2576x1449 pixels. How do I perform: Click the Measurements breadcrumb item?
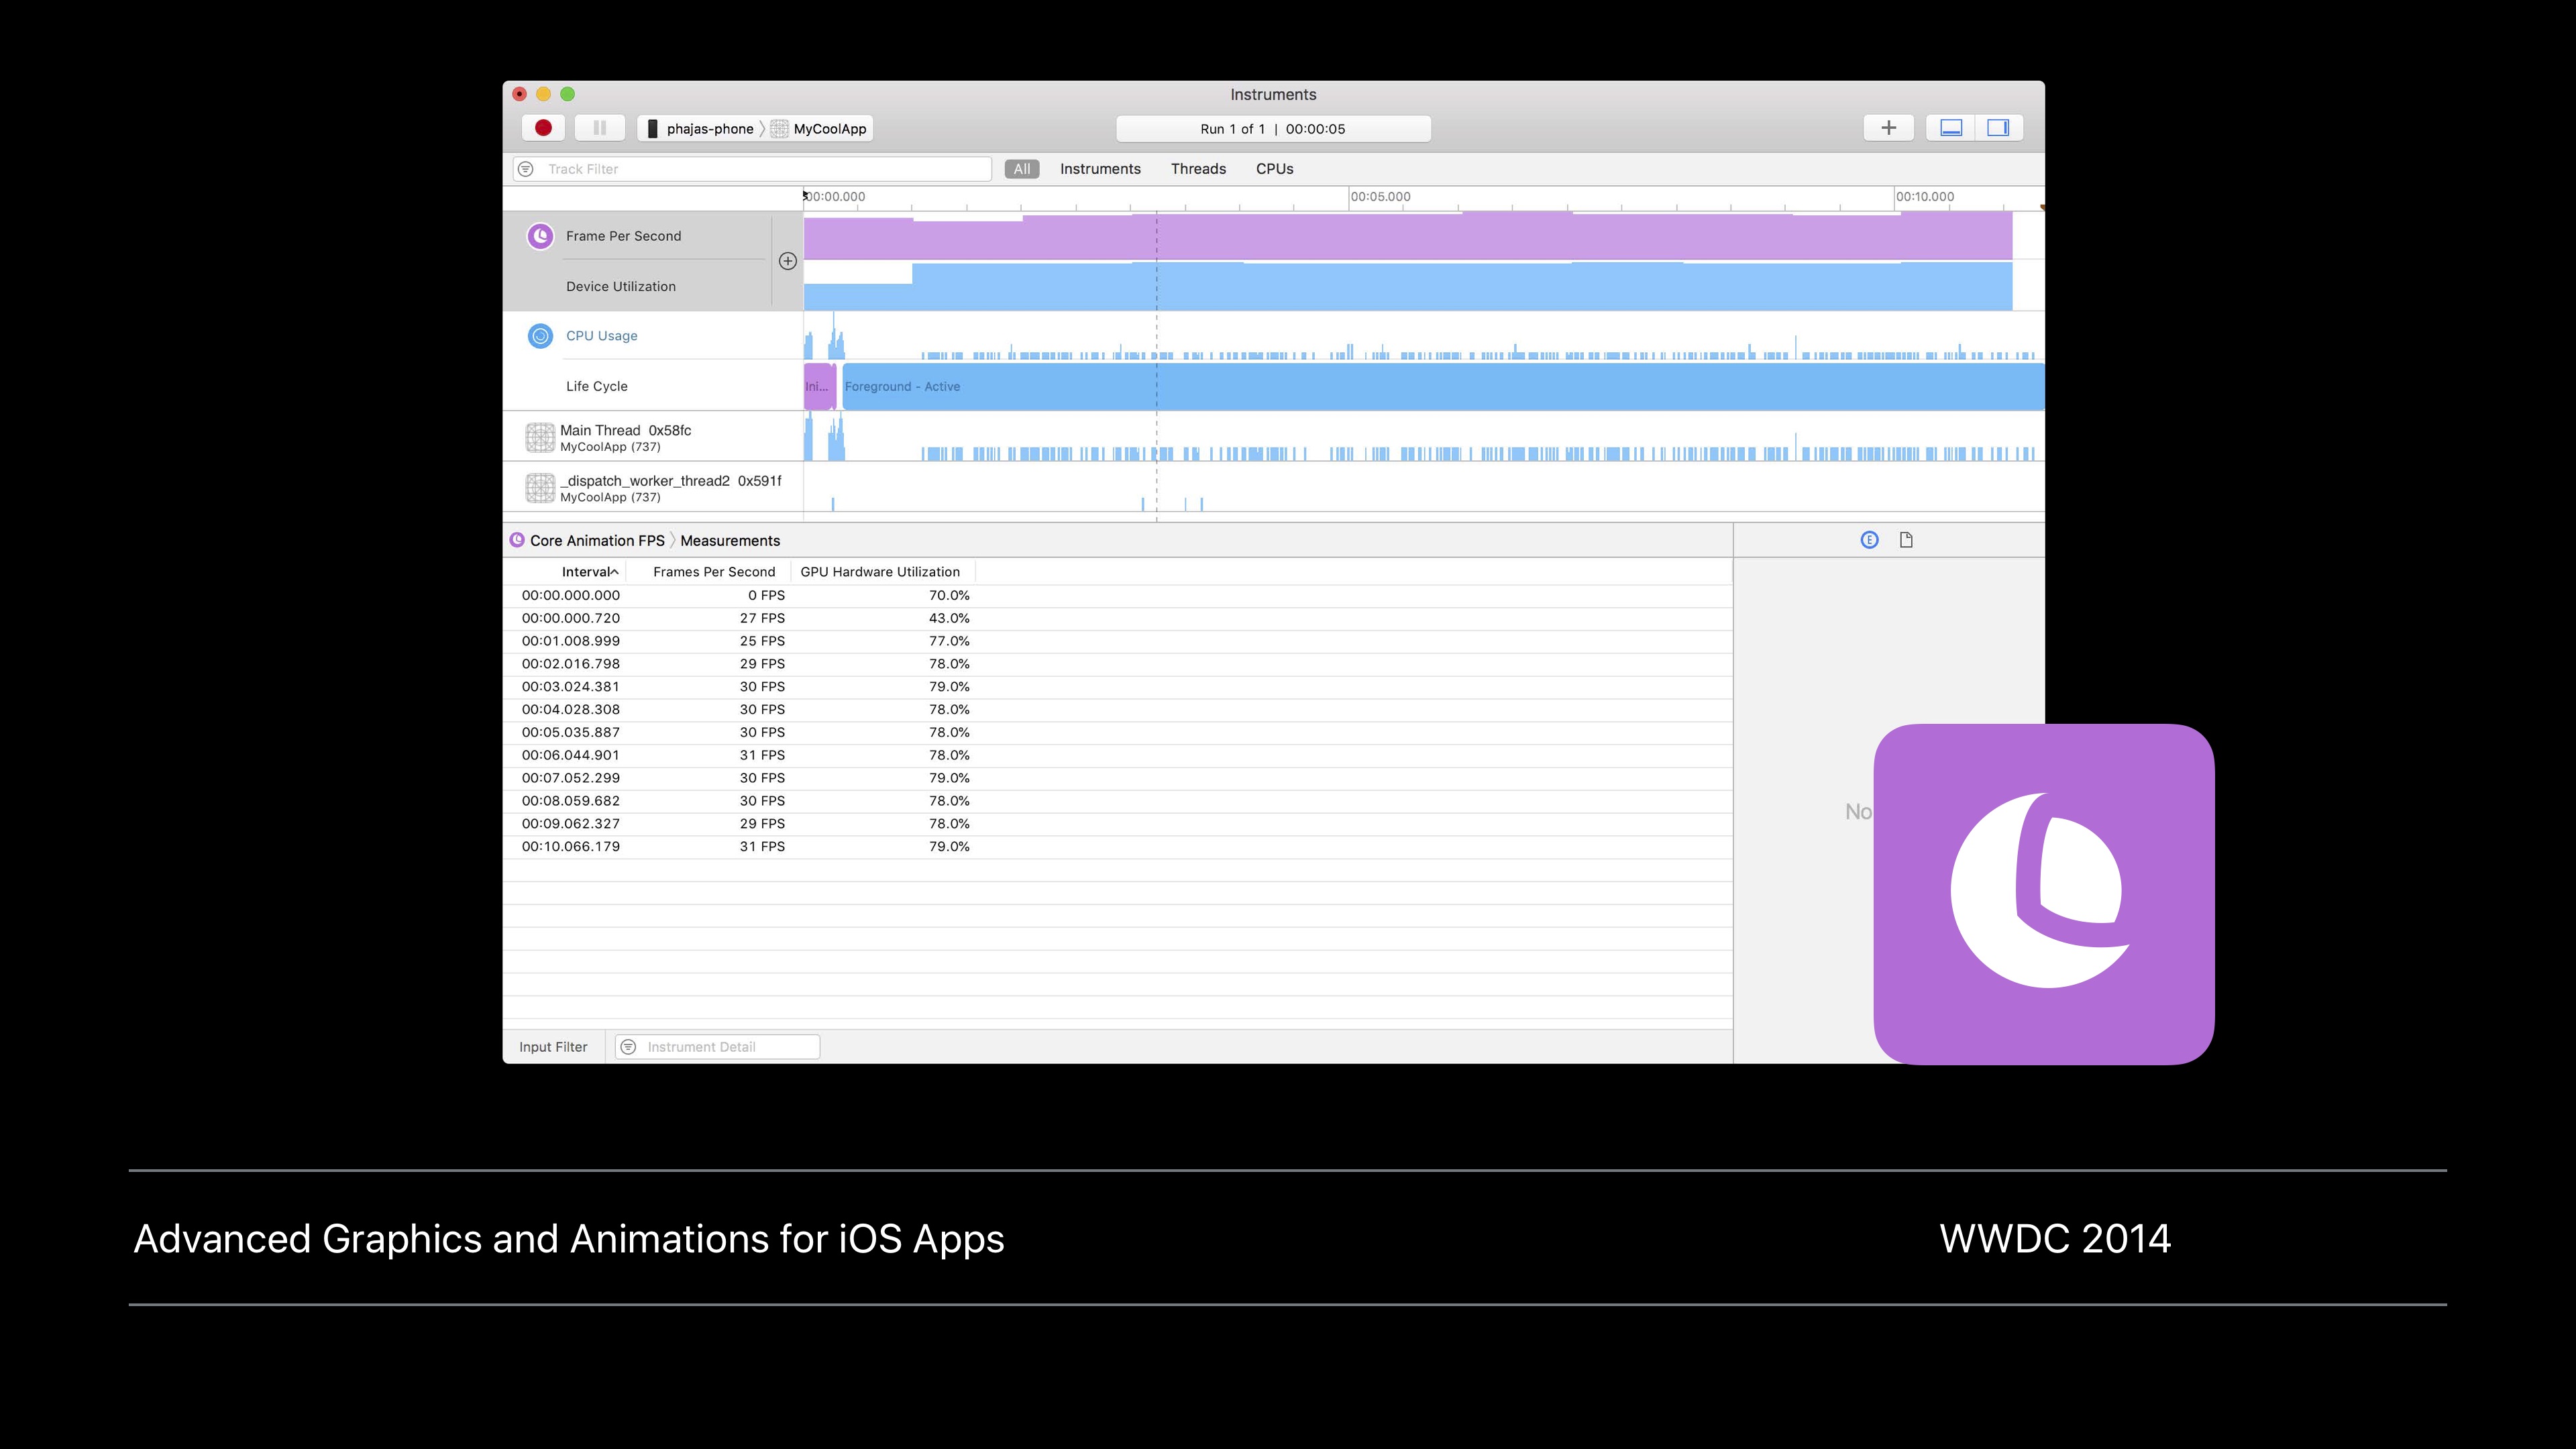[x=729, y=541]
